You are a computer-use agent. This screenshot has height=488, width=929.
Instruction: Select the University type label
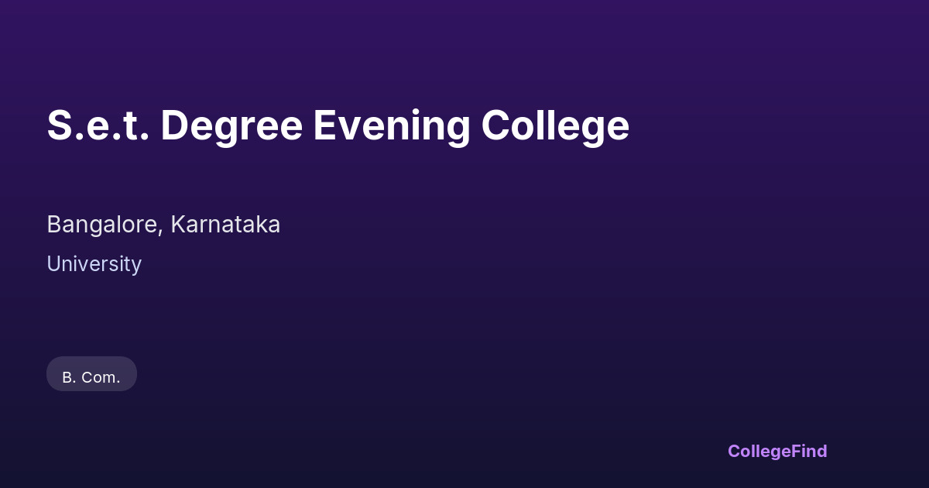click(x=94, y=264)
